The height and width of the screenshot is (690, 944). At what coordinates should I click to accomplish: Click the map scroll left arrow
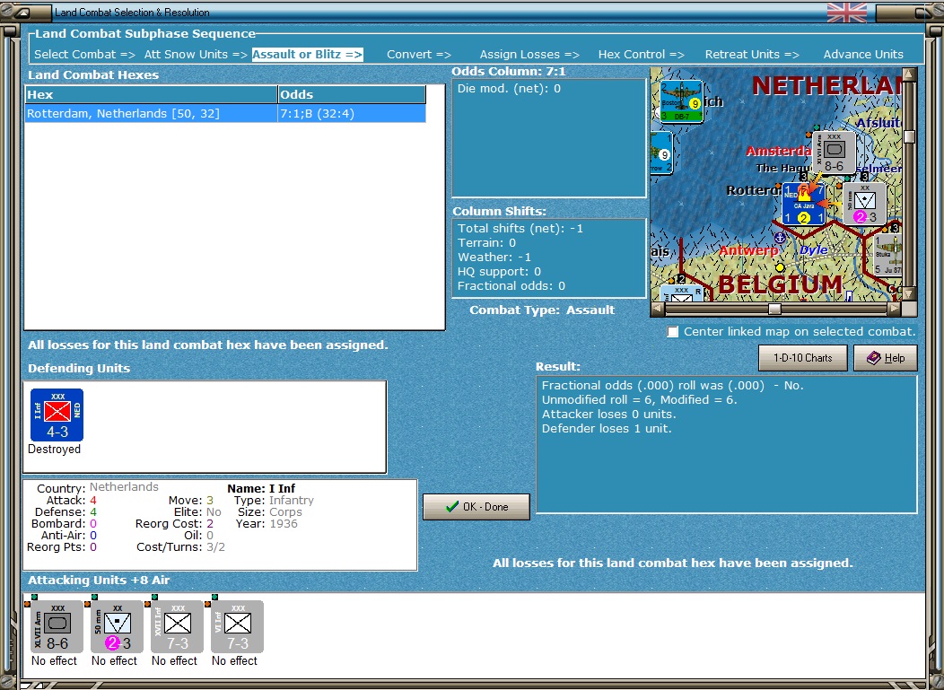pyautogui.click(x=658, y=309)
